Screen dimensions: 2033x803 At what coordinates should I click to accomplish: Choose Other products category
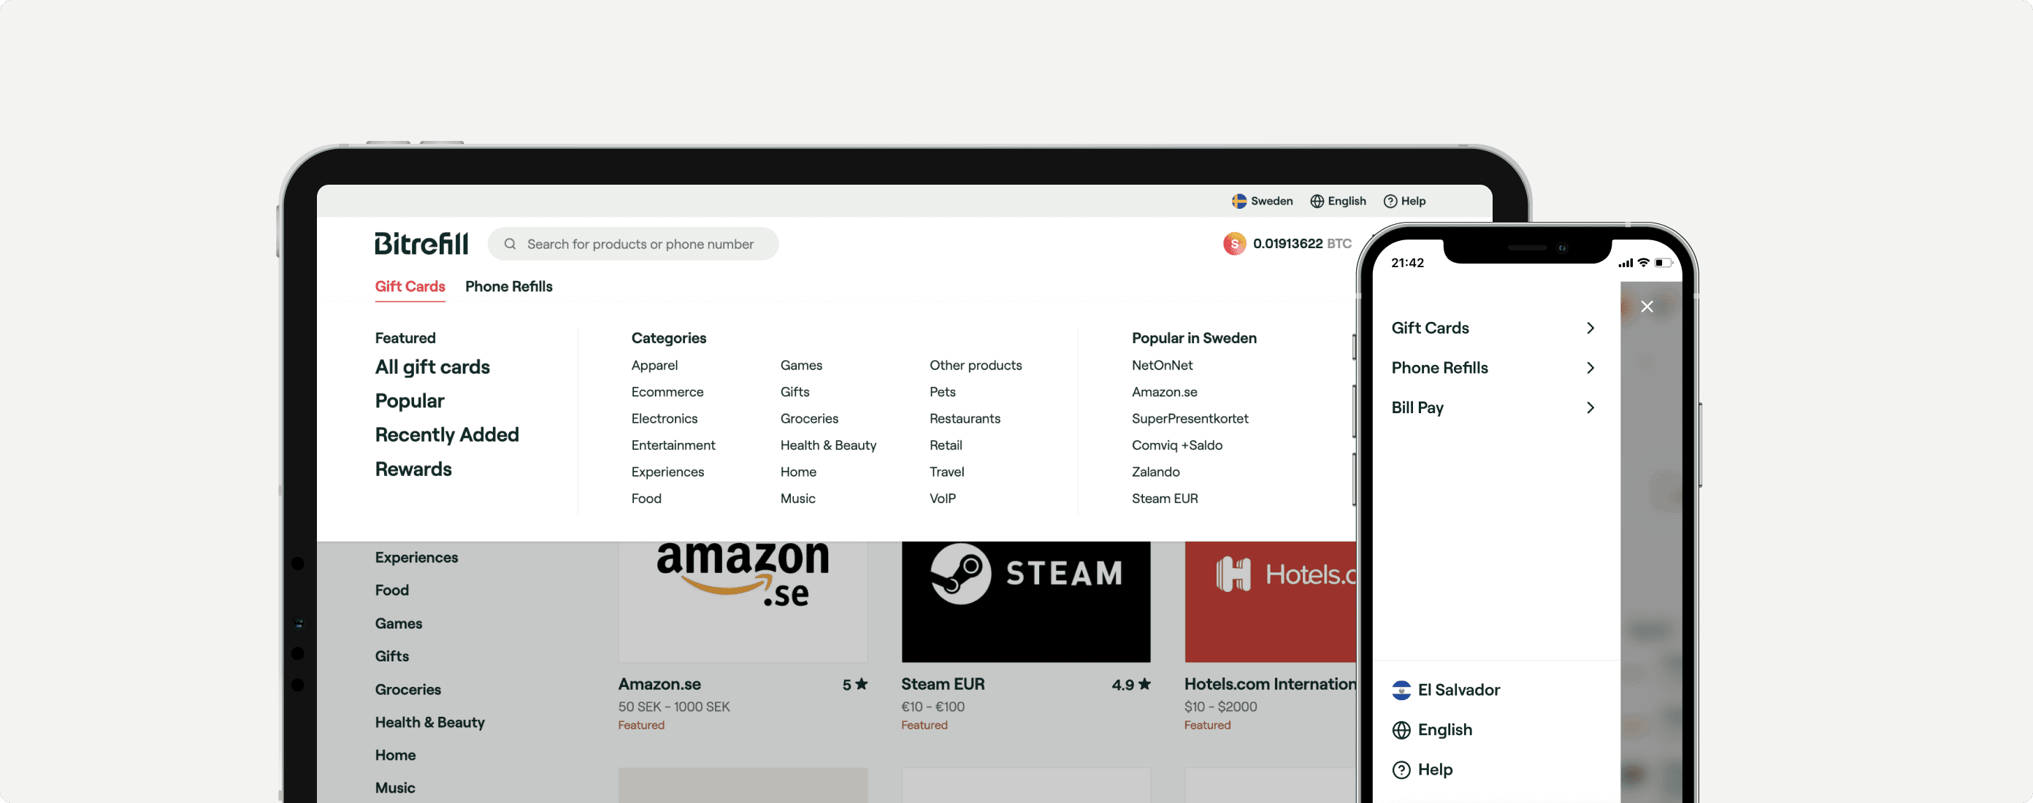tap(976, 366)
